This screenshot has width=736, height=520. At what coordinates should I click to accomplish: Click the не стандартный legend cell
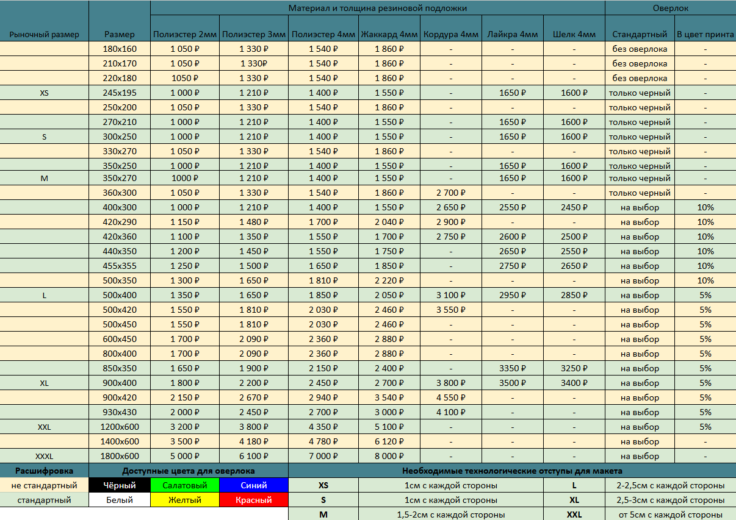tap(44, 485)
